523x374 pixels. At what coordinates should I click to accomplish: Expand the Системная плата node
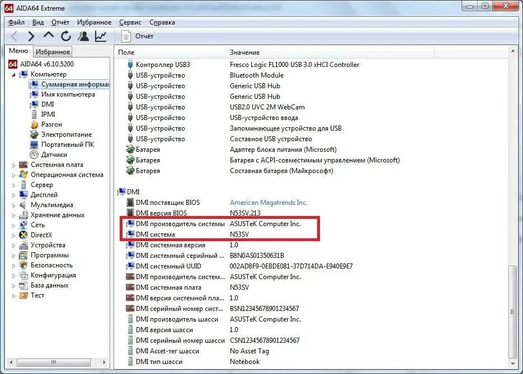(13, 165)
